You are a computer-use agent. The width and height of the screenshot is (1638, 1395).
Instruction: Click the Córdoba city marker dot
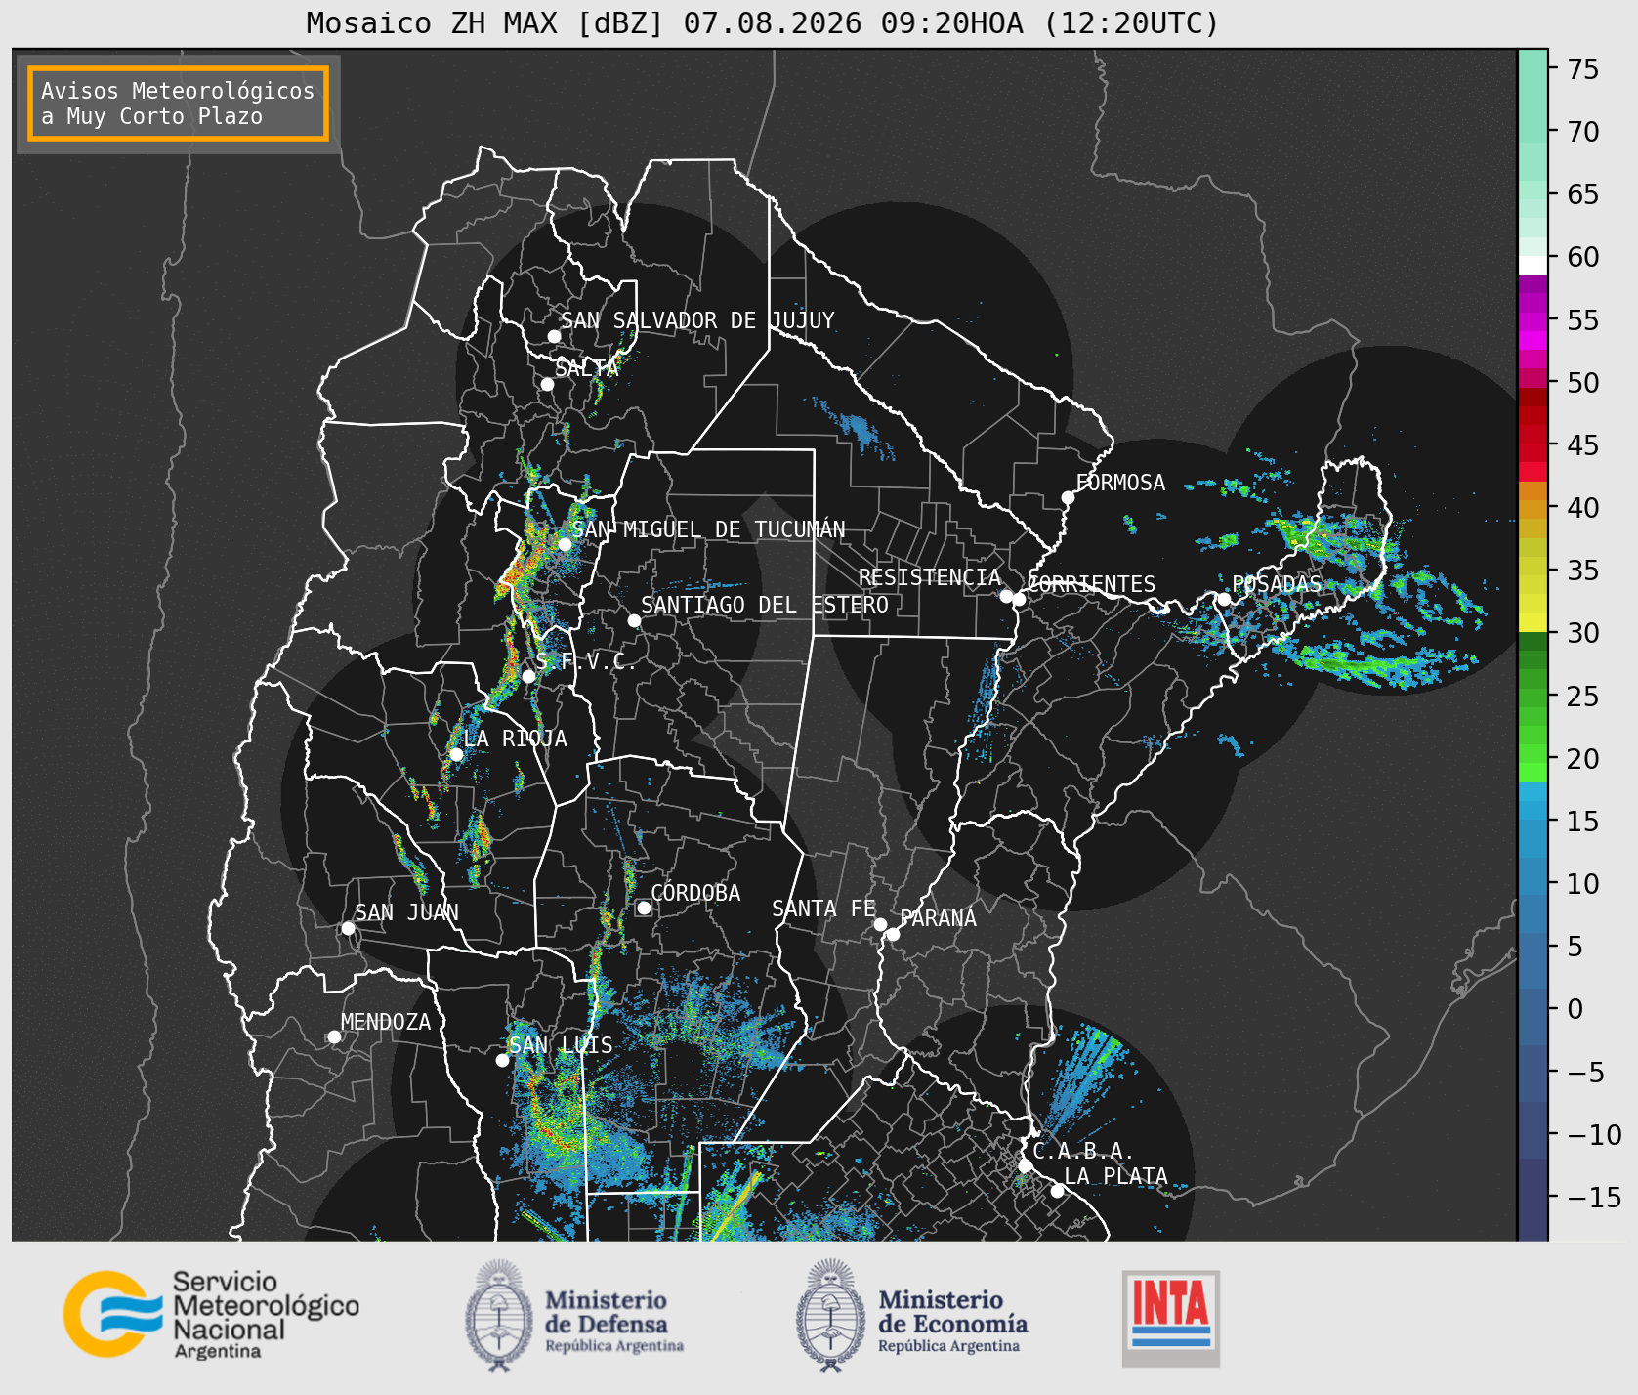[644, 908]
